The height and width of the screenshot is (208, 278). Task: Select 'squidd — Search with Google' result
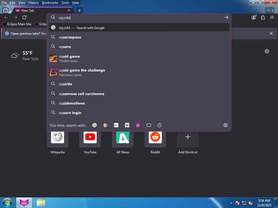tap(139, 28)
